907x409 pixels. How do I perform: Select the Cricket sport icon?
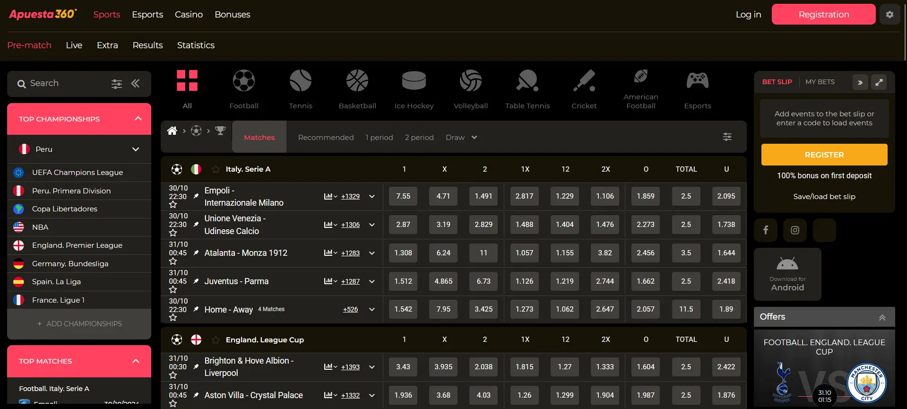584,80
